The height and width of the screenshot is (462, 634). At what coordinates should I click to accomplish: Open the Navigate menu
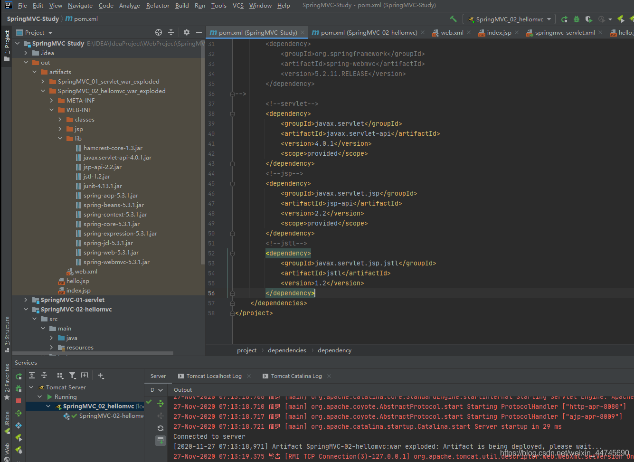(80, 5)
